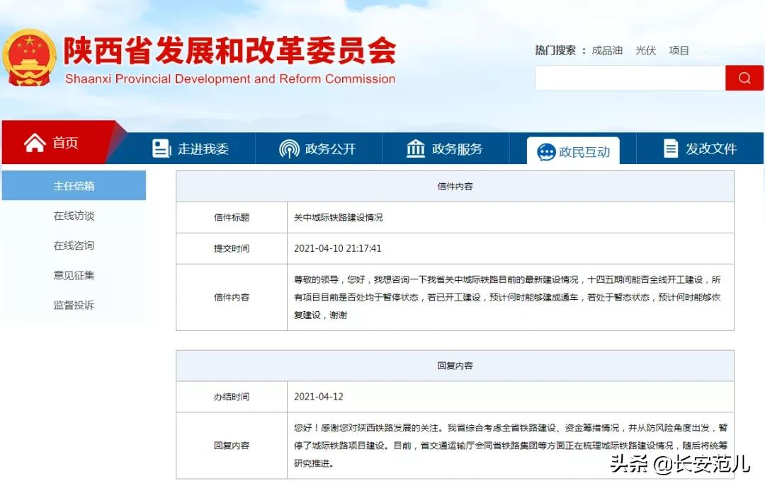Click the hot search term 成品油

coord(607,51)
